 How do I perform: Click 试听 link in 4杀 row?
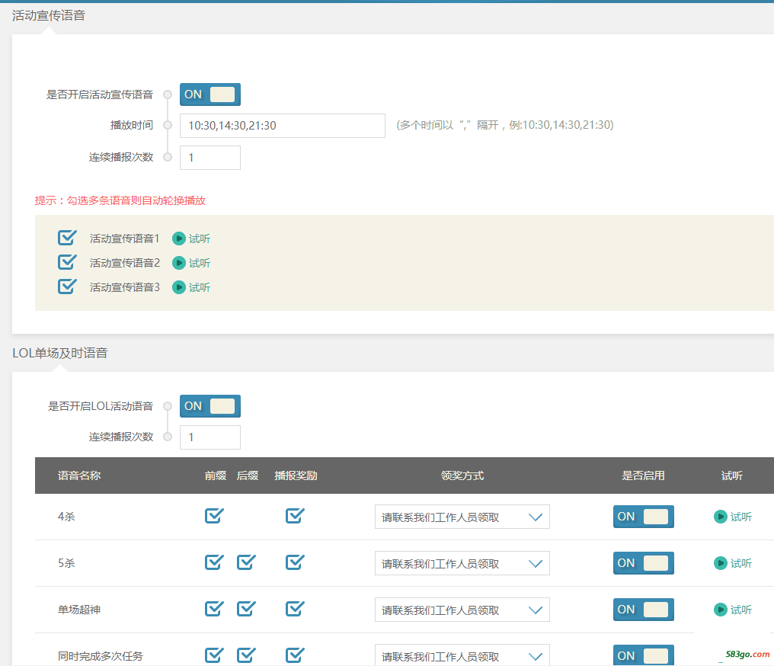[x=741, y=517]
